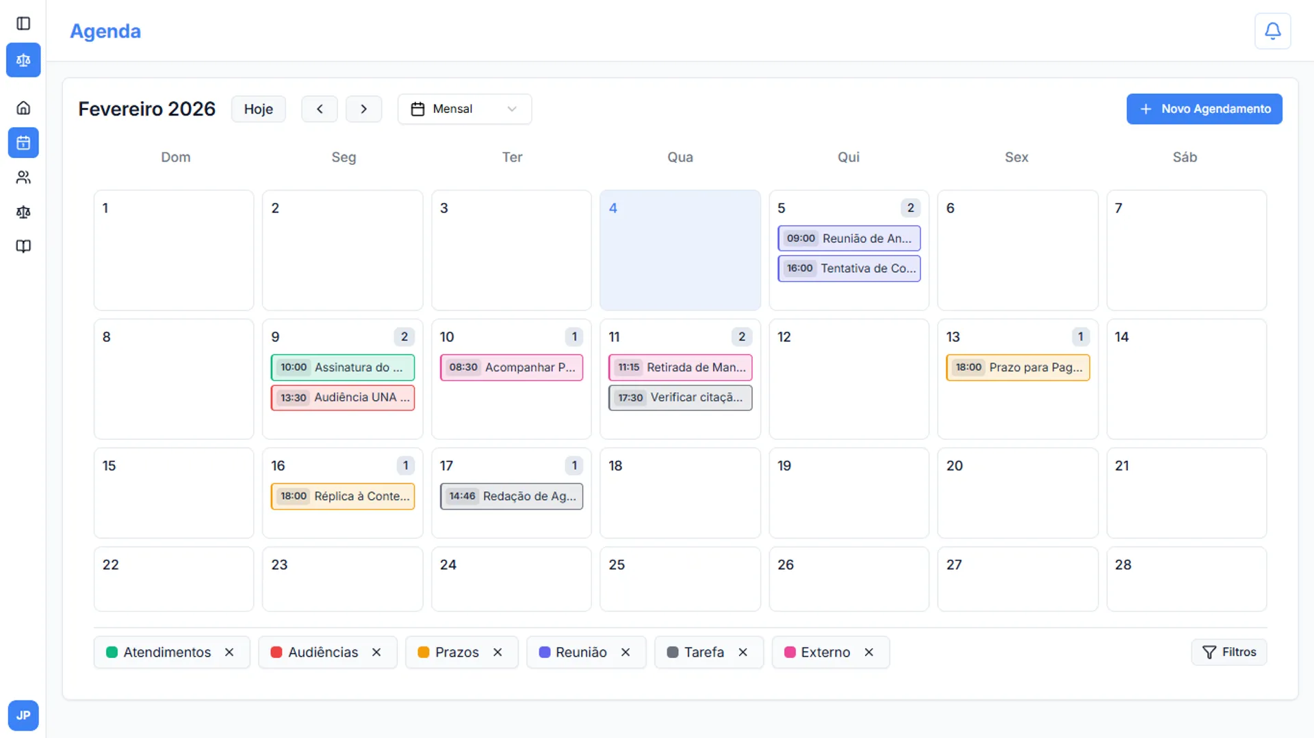This screenshot has width=1314, height=738.
Task: Dismiss the Tarefa filter chip
Action: click(x=745, y=652)
